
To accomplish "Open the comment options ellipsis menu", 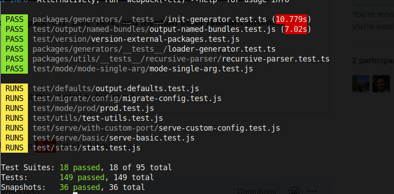I will click(312, 191).
